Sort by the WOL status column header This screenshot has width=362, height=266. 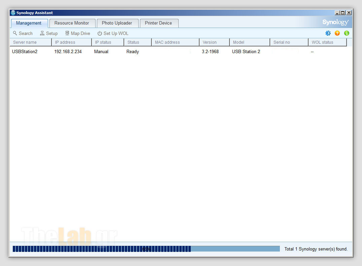[327, 42]
